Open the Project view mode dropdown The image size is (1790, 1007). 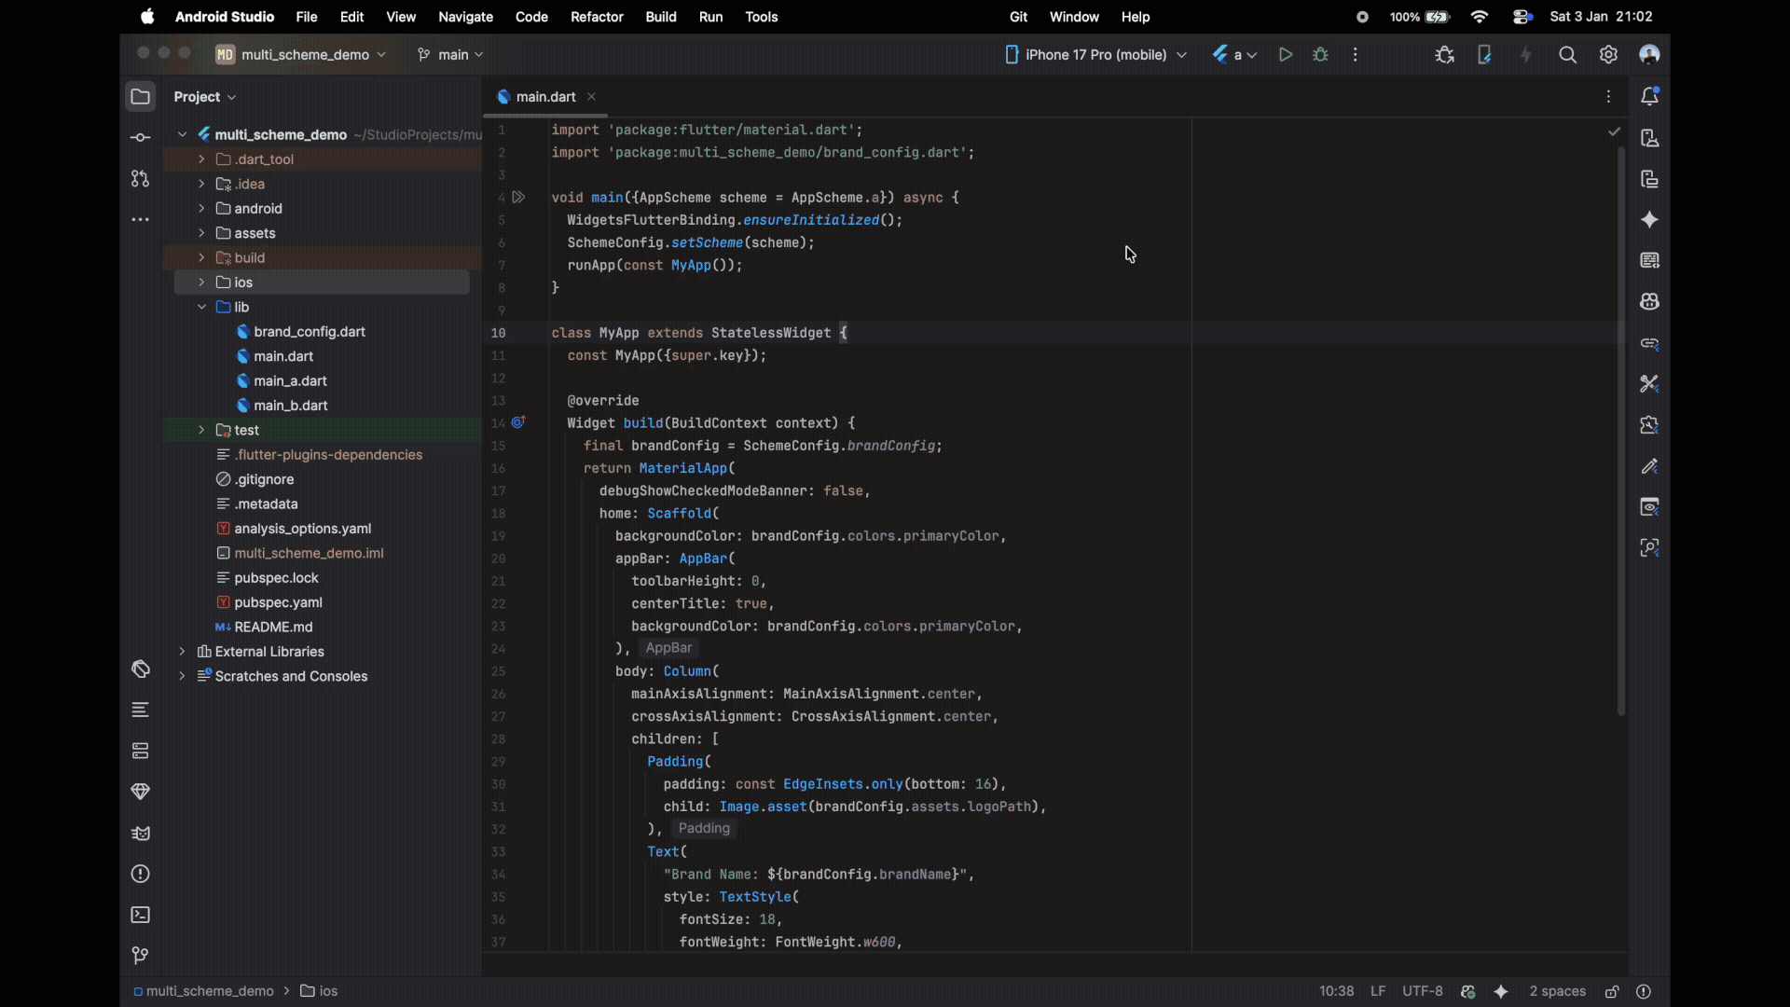(x=205, y=97)
